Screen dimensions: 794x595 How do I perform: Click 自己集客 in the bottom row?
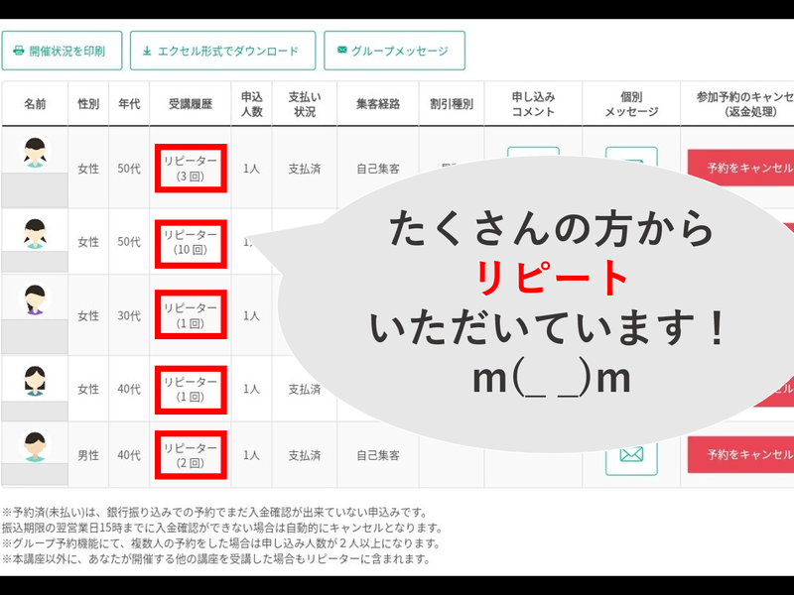coord(377,455)
